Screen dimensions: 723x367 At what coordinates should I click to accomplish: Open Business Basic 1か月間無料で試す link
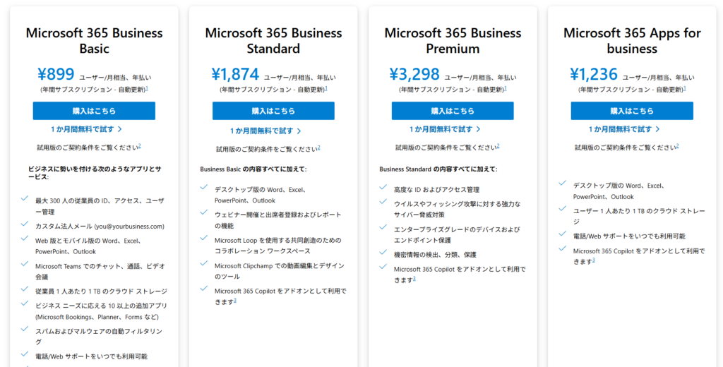[x=87, y=129]
